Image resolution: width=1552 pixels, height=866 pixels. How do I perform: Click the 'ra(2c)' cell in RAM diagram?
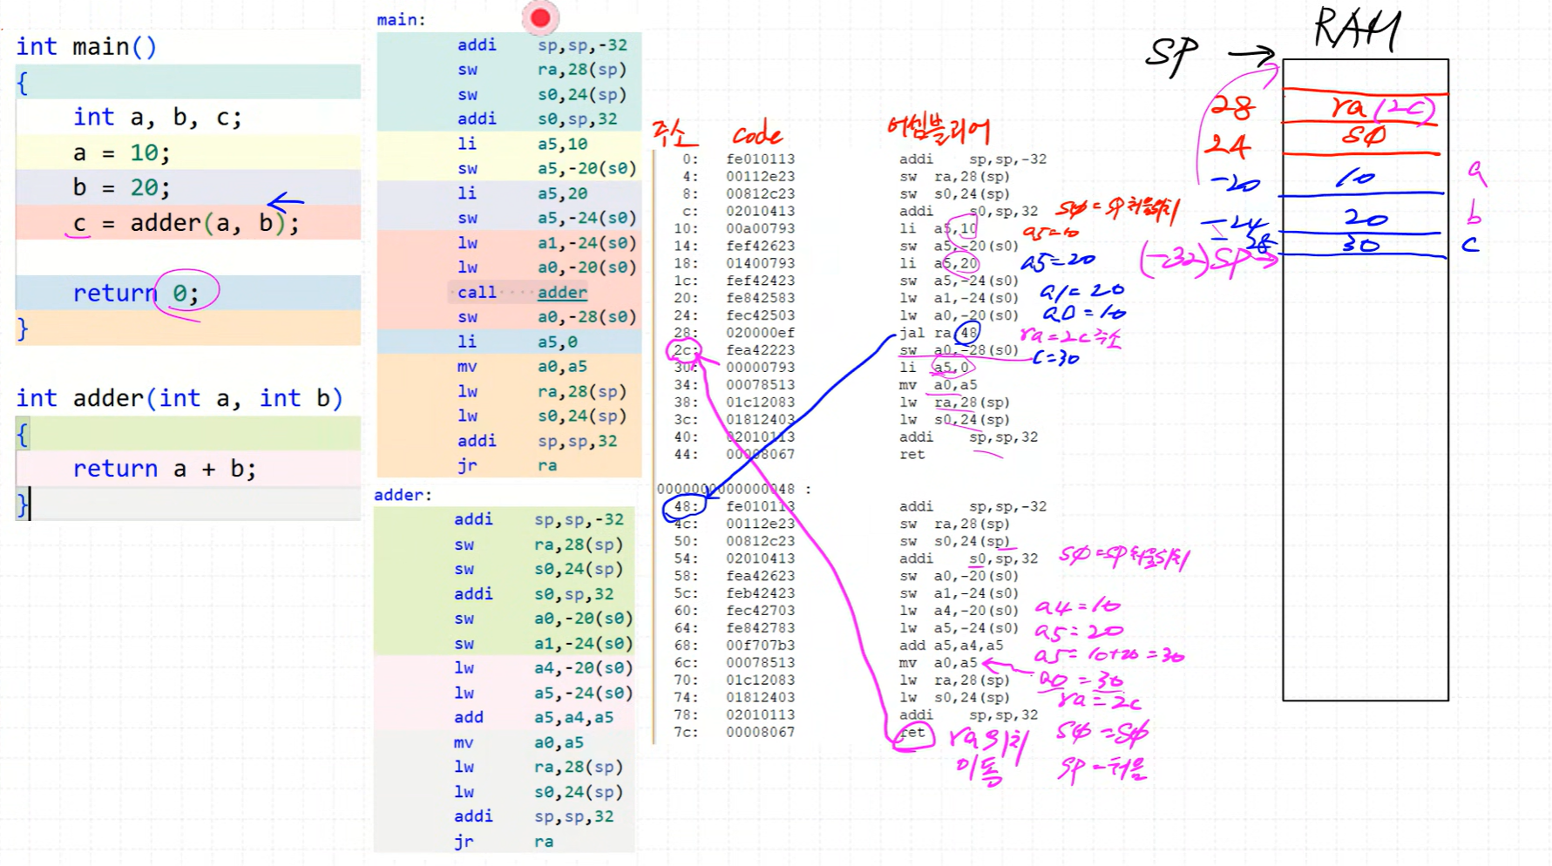[x=1380, y=107]
